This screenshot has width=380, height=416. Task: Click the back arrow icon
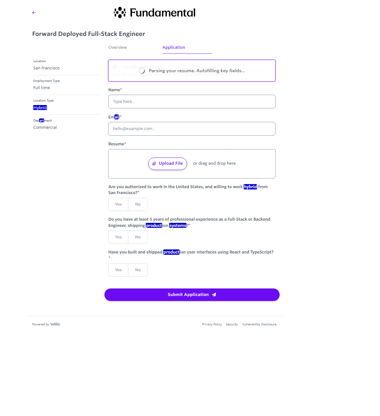tap(34, 13)
